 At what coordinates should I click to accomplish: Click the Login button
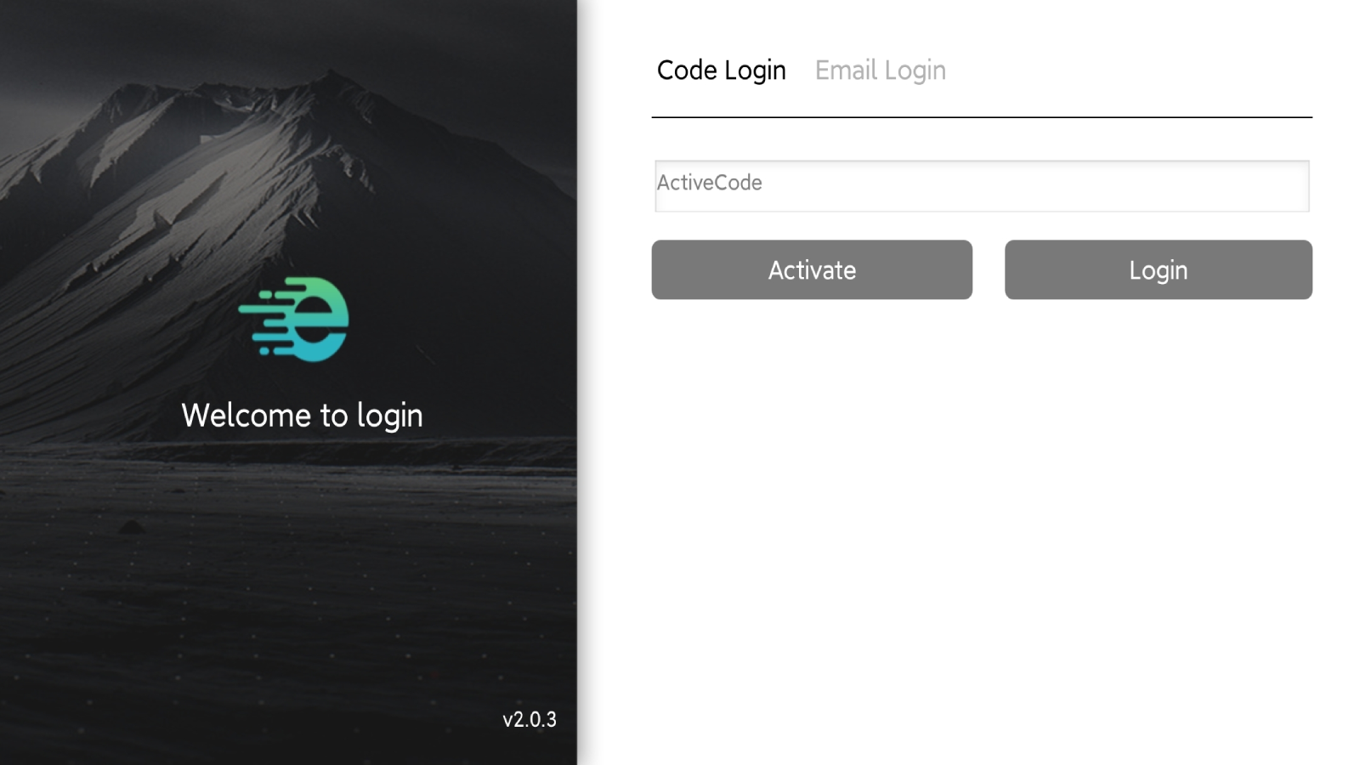(x=1159, y=269)
